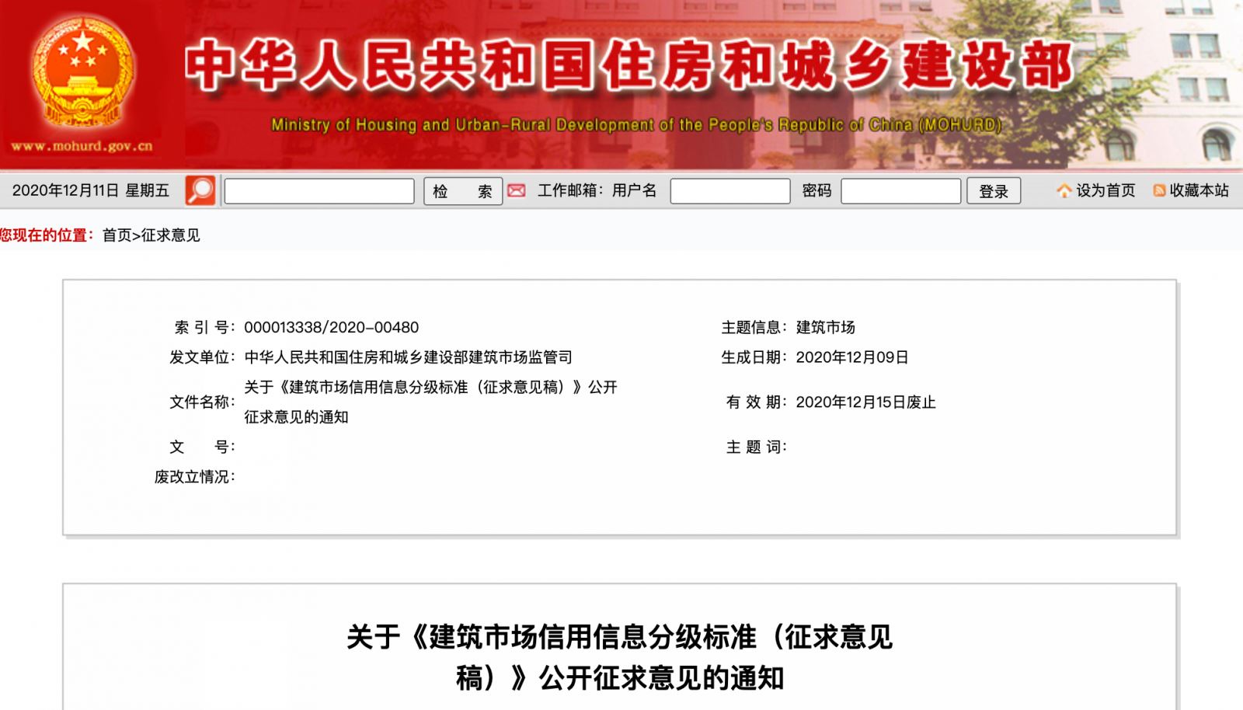Click the house icon beside 设为首页
This screenshot has height=710, width=1243.
(1064, 190)
